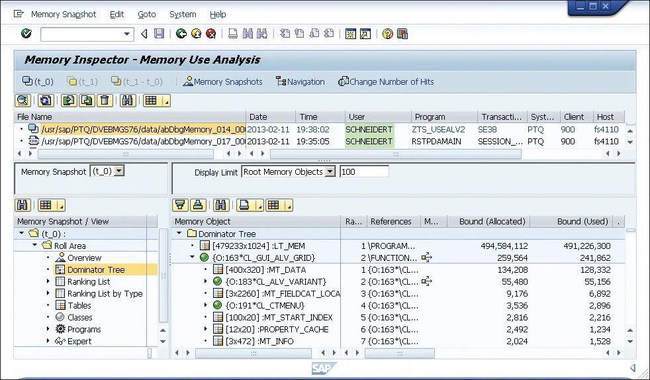650x380 pixels.
Task: Collapse the CL_GUI_ALV_GRID object node
Action: click(x=192, y=258)
